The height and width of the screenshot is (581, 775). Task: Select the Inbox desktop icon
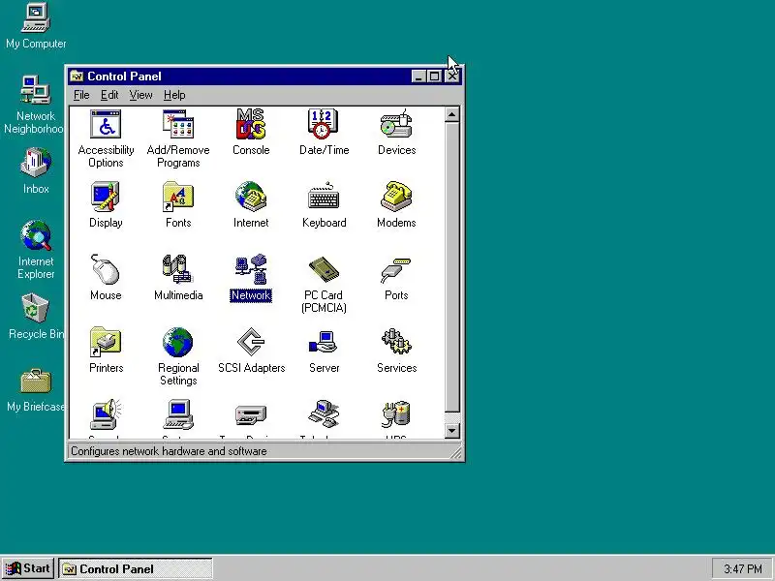(36, 170)
